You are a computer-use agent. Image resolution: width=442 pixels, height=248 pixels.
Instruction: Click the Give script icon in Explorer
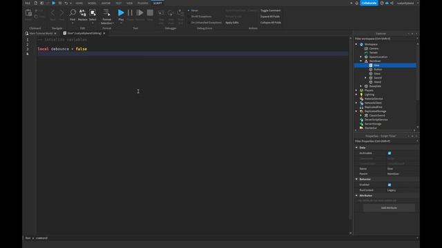click(371, 65)
